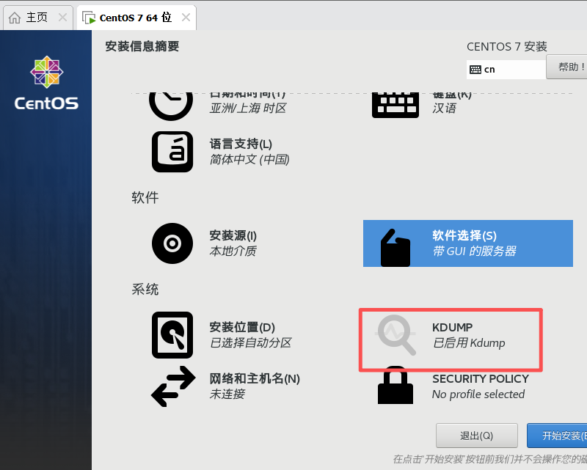Click the KDUMP magnifier icon

[396, 335]
